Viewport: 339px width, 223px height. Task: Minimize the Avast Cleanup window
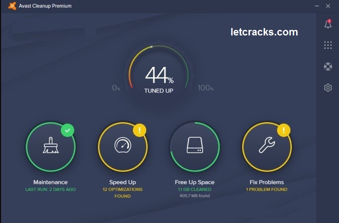(x=317, y=6)
